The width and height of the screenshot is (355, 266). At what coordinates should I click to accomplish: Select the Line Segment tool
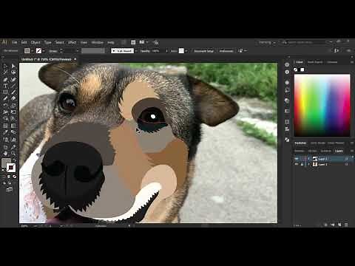click(x=13, y=86)
